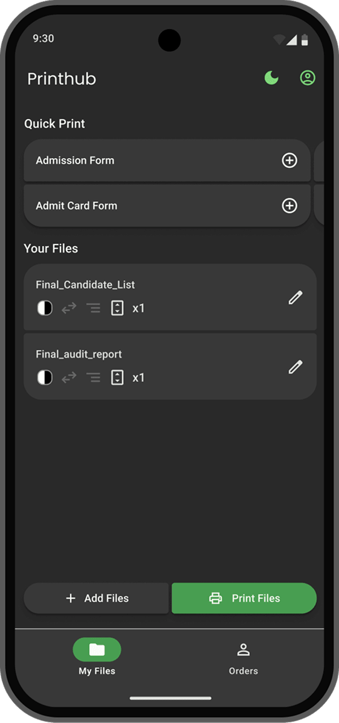Toggle black-and-white icon for Final_audit_report
This screenshot has height=723, width=339.
coord(45,378)
